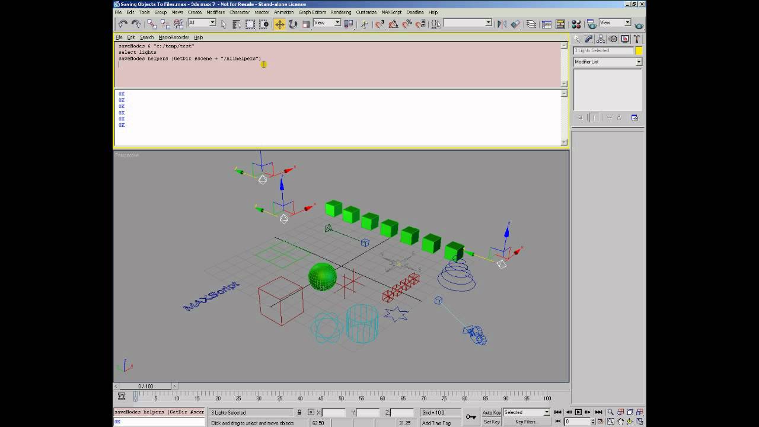Switch to the Display command panel tab
Screen dimensions: 759x427
click(x=625, y=39)
